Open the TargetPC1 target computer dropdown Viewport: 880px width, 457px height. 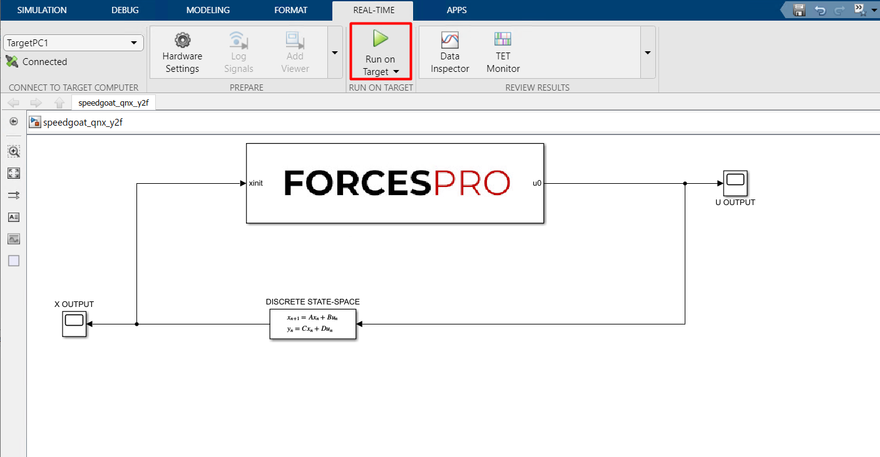point(73,43)
